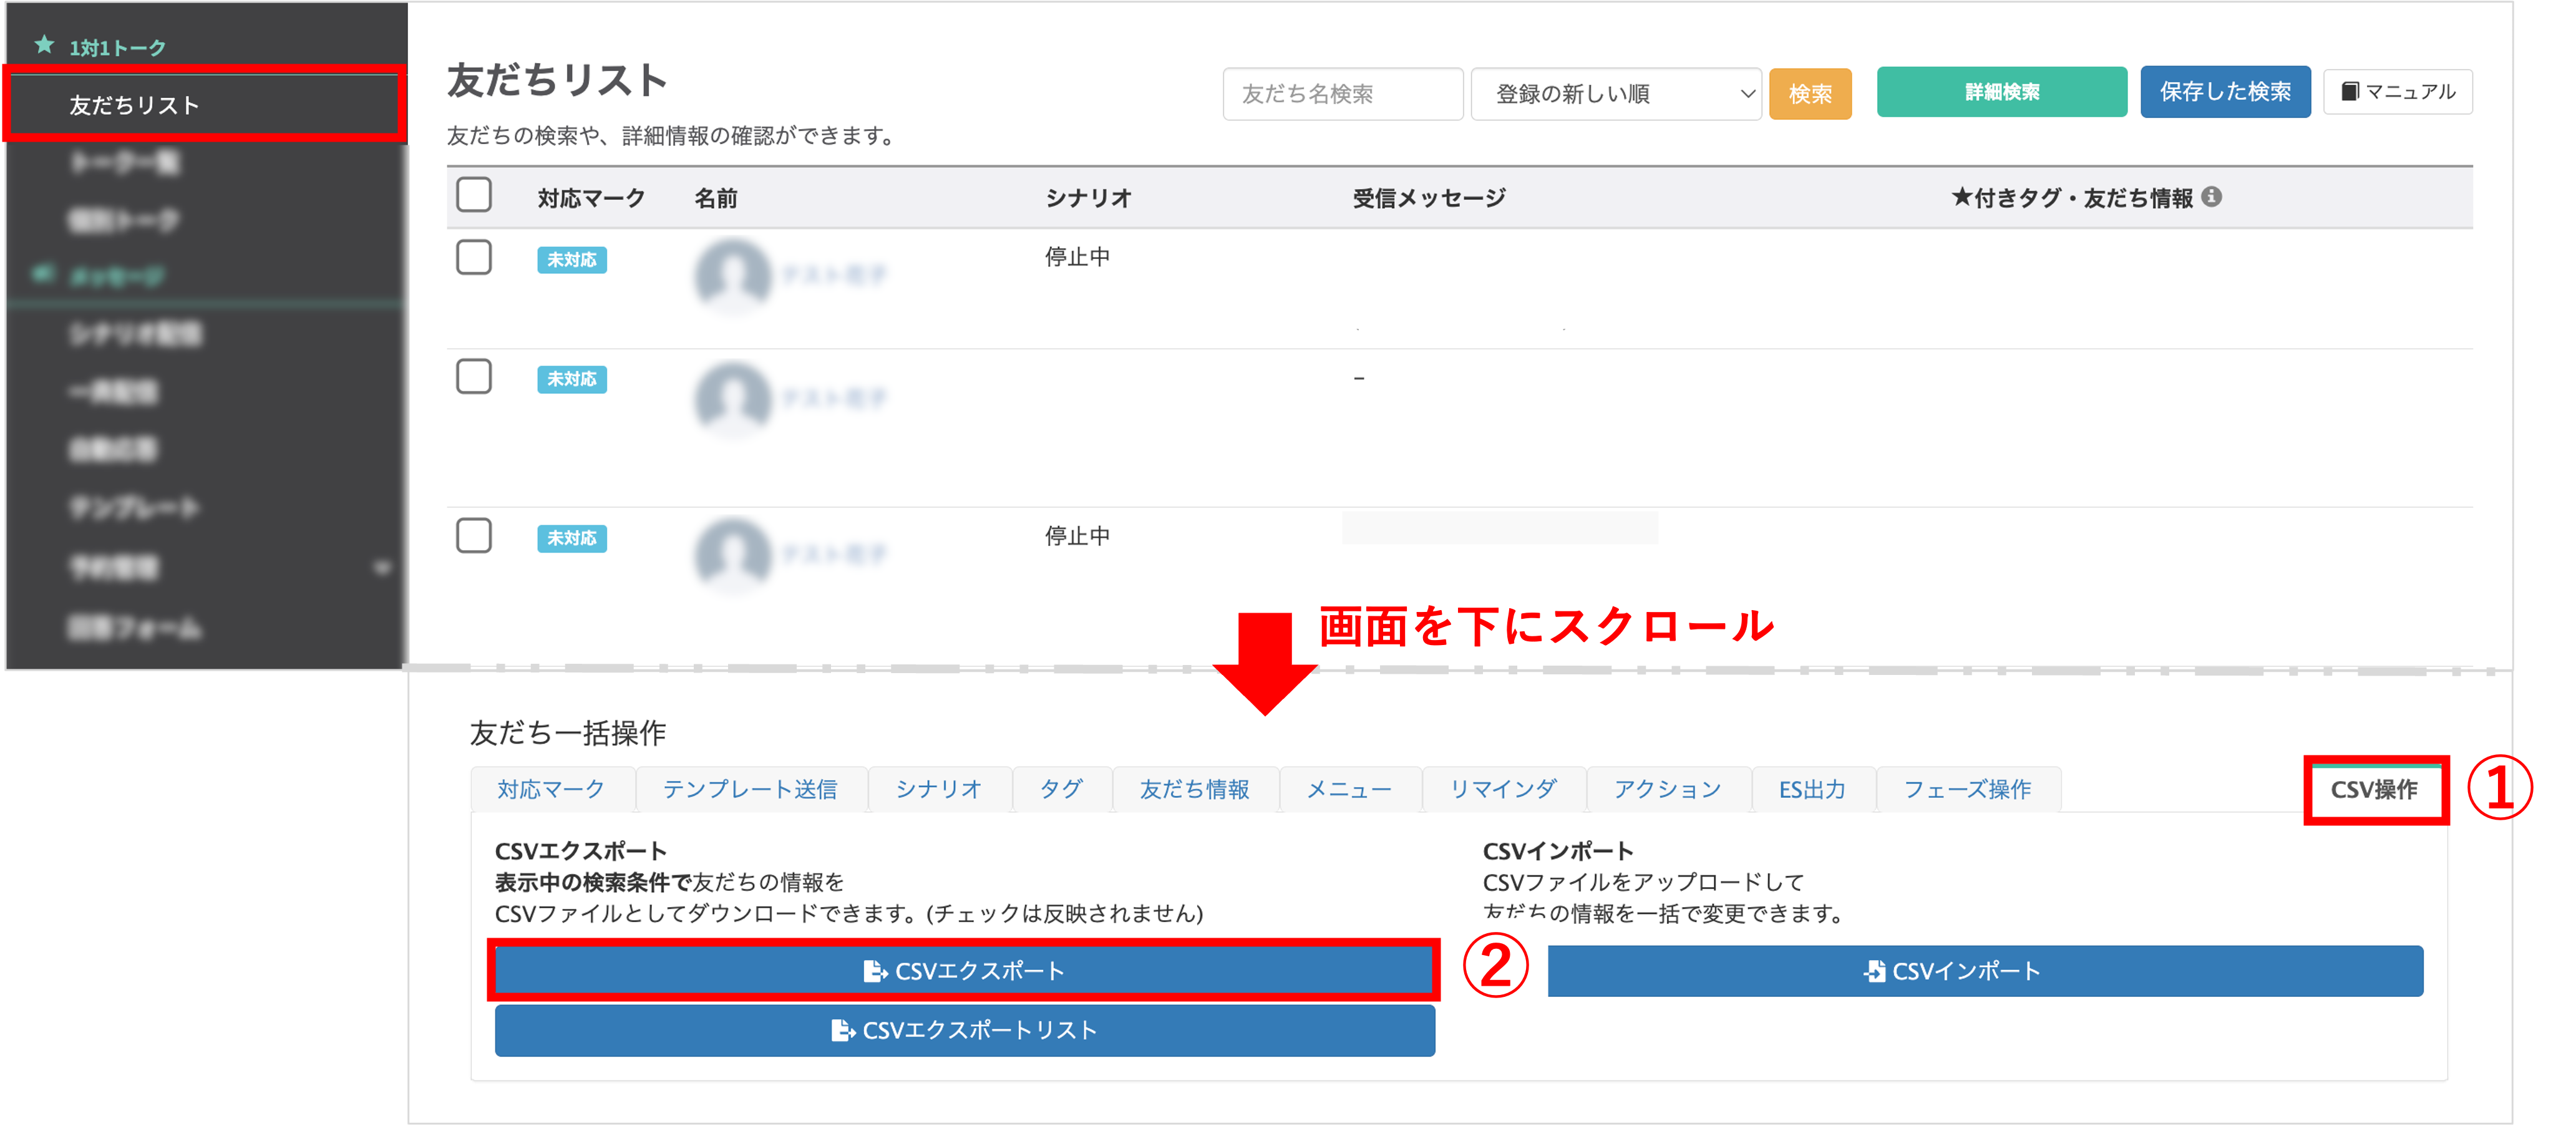Switch to the CSV操作 tab
This screenshot has width=2576, height=1126.
pyautogui.click(x=2373, y=789)
